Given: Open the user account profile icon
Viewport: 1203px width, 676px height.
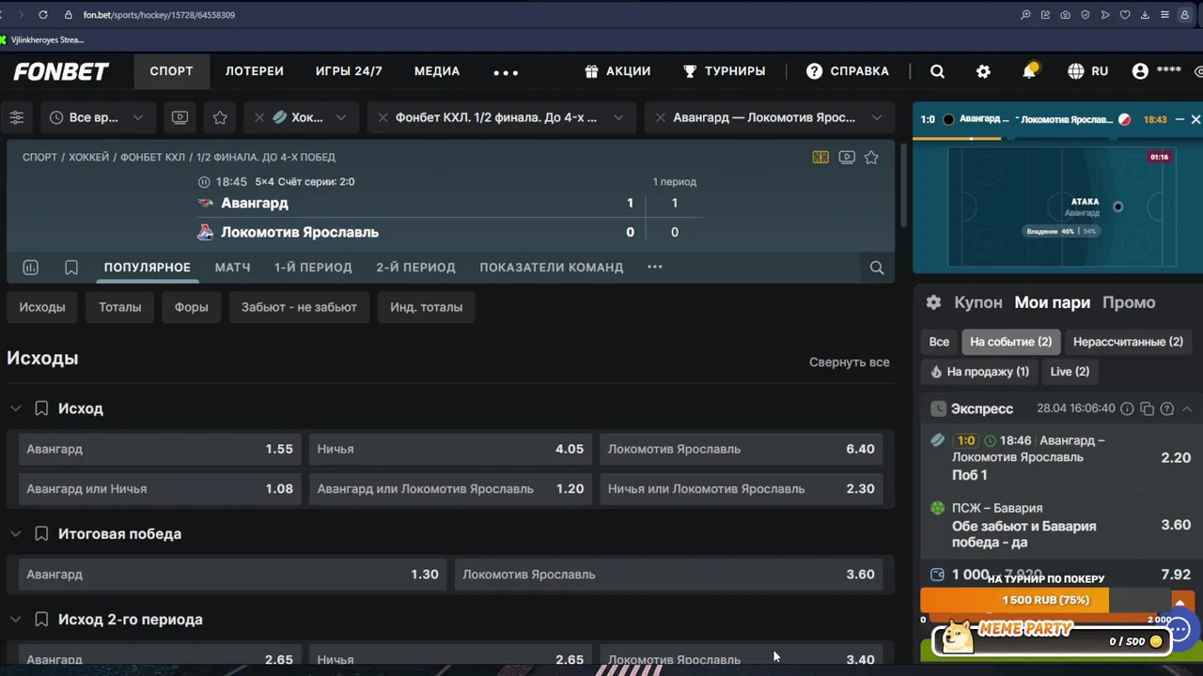Looking at the screenshot, I should tap(1140, 71).
